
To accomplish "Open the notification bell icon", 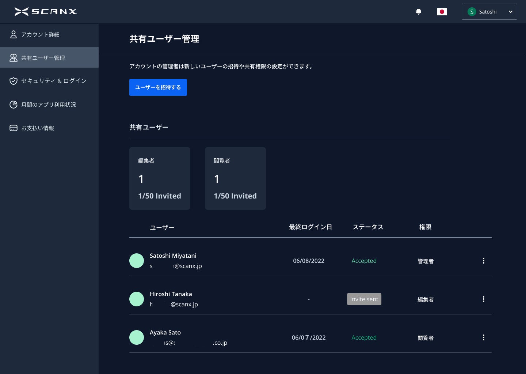I will tap(418, 12).
